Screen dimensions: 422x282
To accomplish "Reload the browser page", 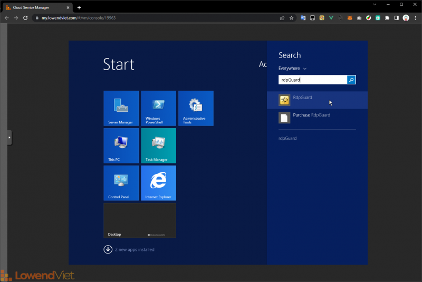I will (x=25, y=18).
